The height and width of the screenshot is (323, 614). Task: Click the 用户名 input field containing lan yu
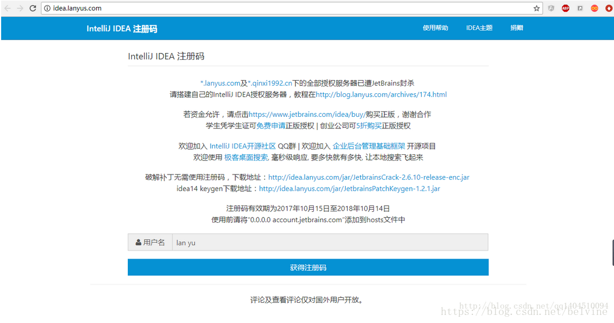click(330, 242)
